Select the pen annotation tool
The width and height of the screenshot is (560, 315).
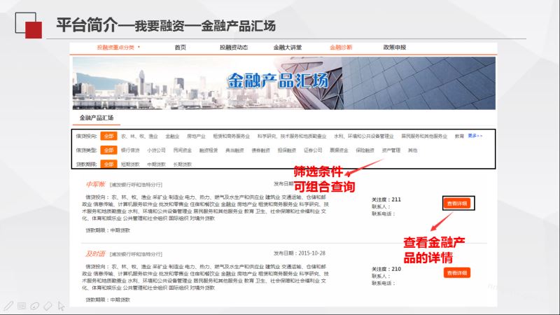tap(8, 306)
